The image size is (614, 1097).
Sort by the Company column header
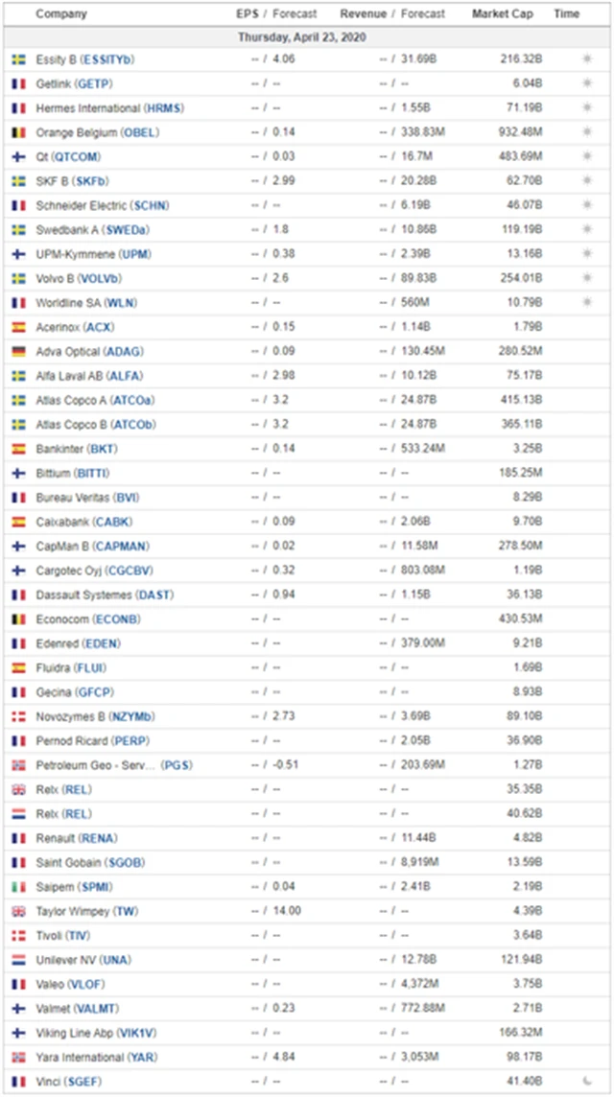point(60,14)
